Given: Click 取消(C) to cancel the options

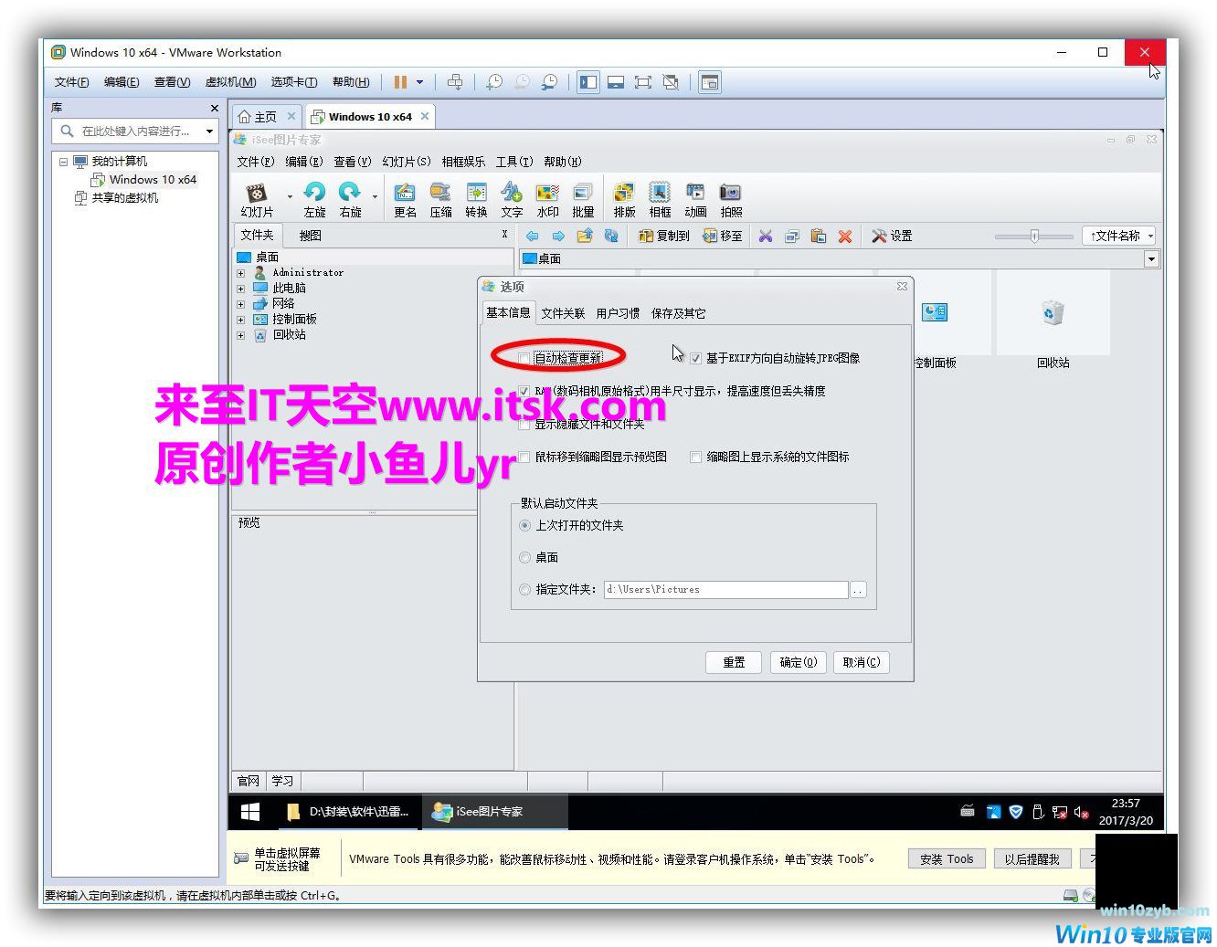Looking at the screenshot, I should pyautogui.click(x=862, y=662).
